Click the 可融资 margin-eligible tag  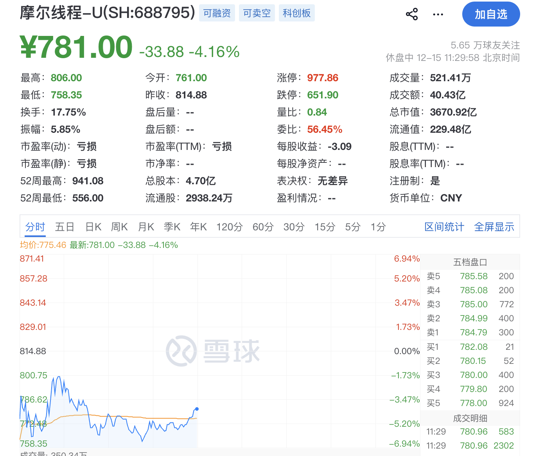coord(217,13)
